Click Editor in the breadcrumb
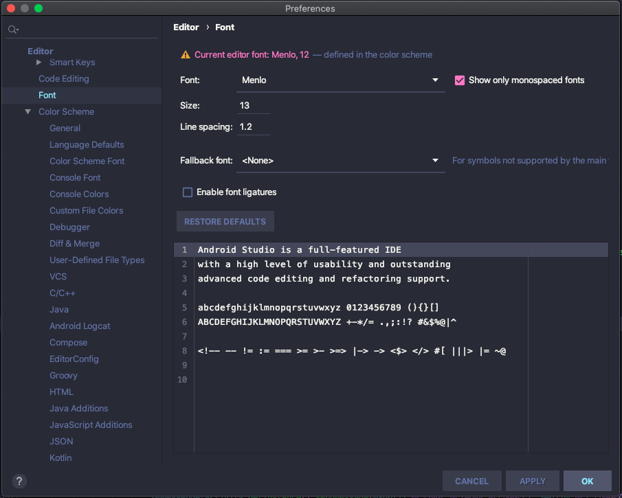 186,27
